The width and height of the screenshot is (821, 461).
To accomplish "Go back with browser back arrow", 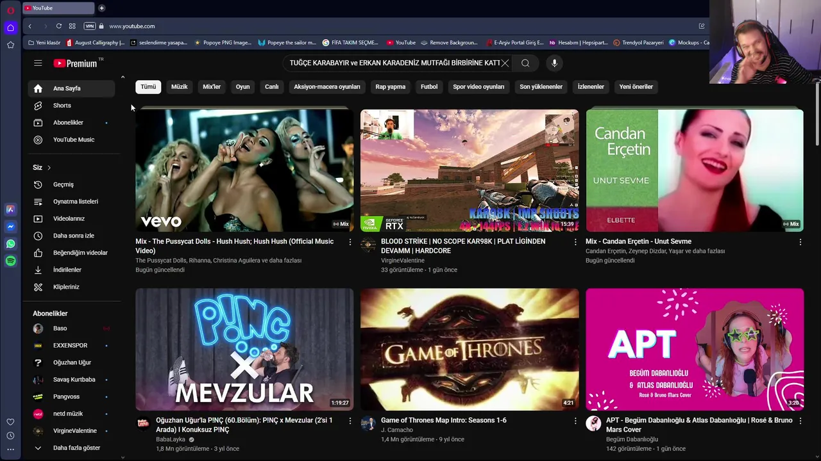I will click(x=30, y=26).
